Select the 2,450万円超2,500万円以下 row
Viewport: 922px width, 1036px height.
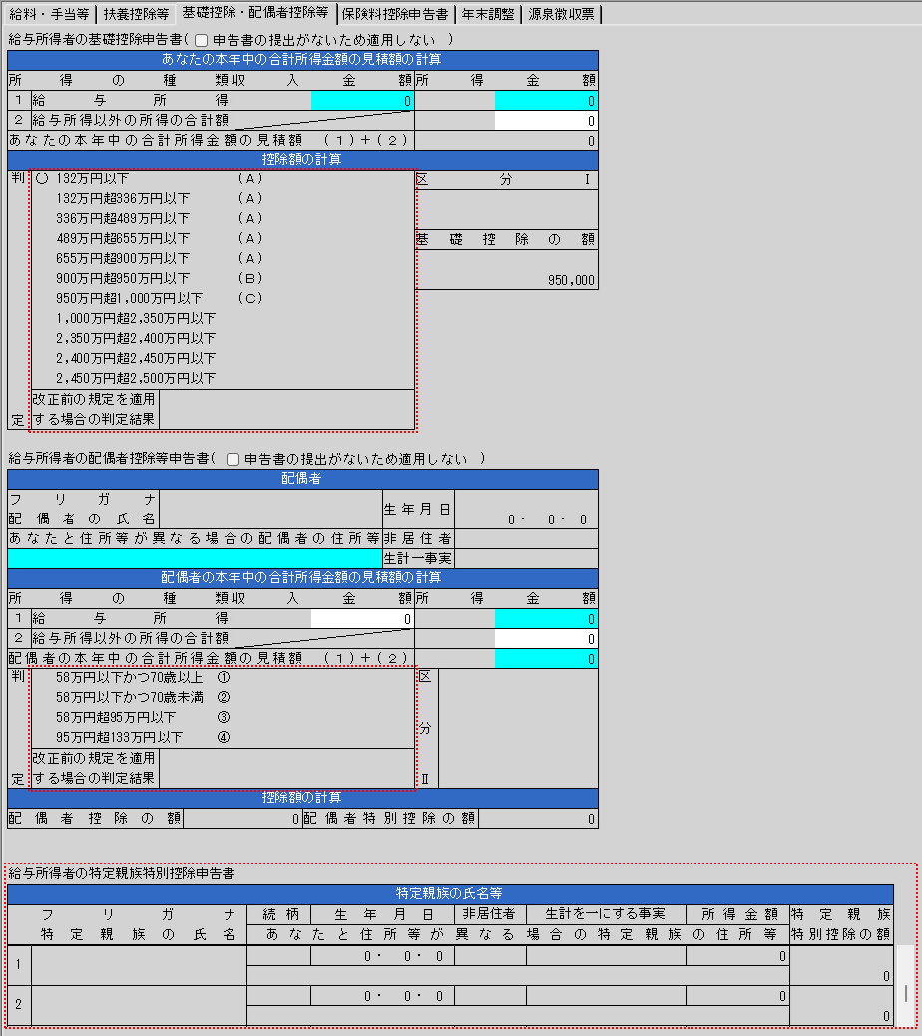tap(223, 379)
